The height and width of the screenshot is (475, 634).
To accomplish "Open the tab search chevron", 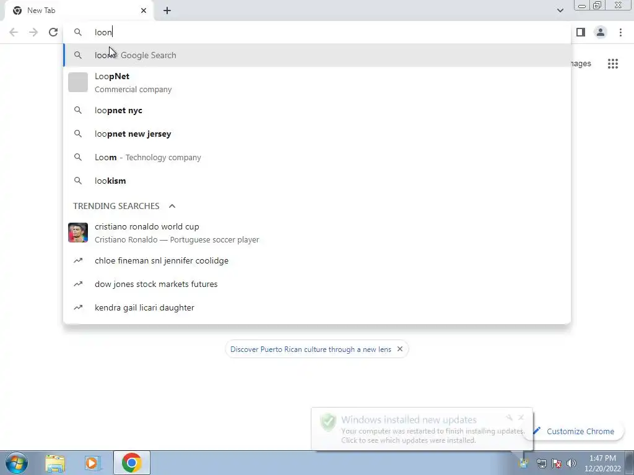I will (x=560, y=11).
